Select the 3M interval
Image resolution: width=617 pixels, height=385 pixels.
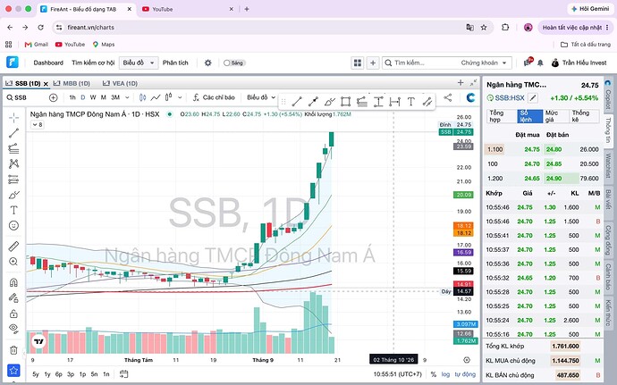(114, 97)
